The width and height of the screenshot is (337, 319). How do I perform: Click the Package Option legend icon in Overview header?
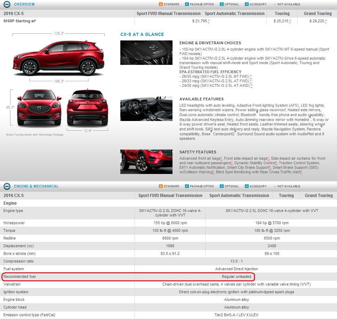click(x=187, y=4)
